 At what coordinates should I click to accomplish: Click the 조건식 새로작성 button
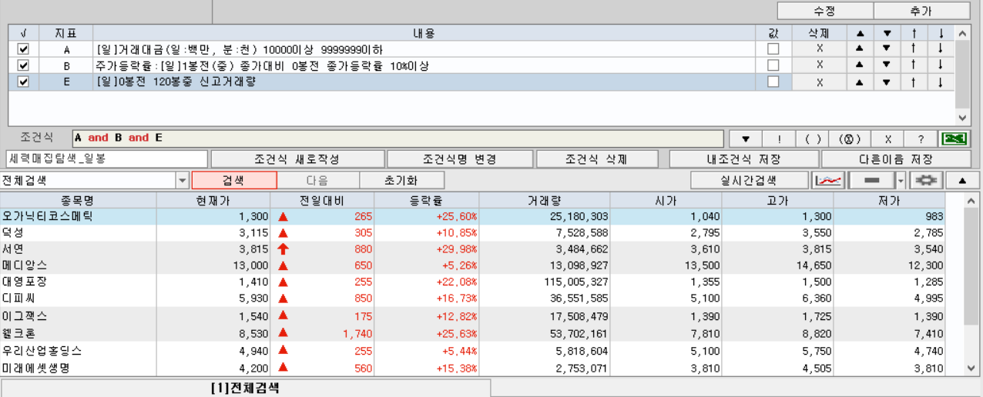pos(297,159)
